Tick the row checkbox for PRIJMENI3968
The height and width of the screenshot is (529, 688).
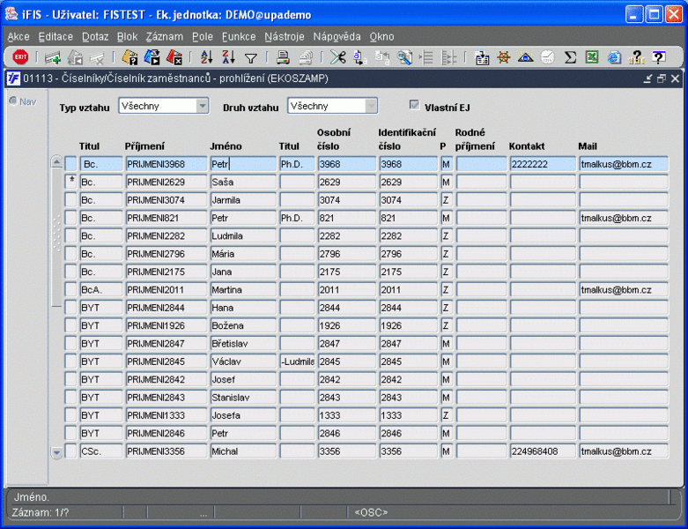click(70, 164)
